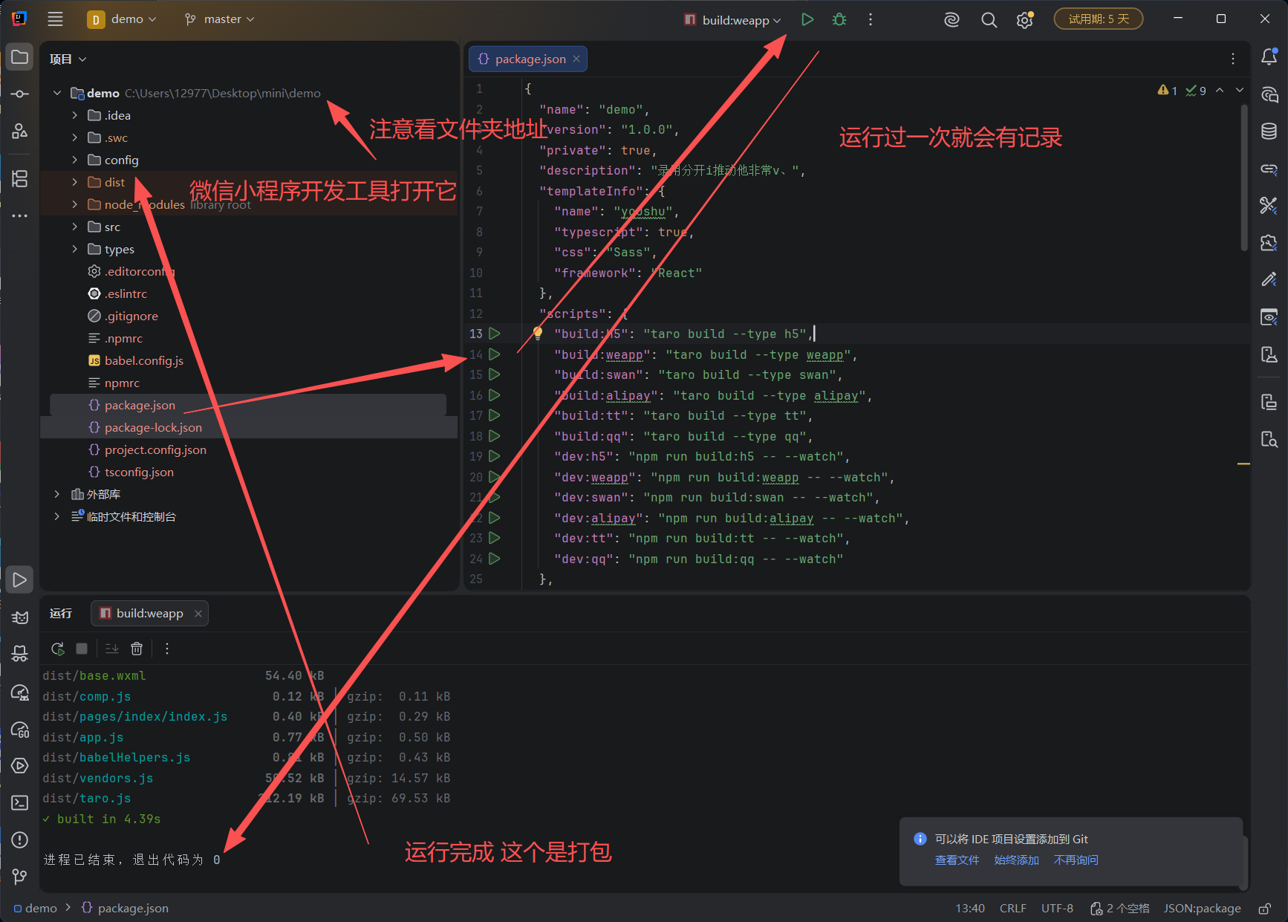1288x922 pixels.
Task: Collapse the demo root folder
Action: click(57, 93)
